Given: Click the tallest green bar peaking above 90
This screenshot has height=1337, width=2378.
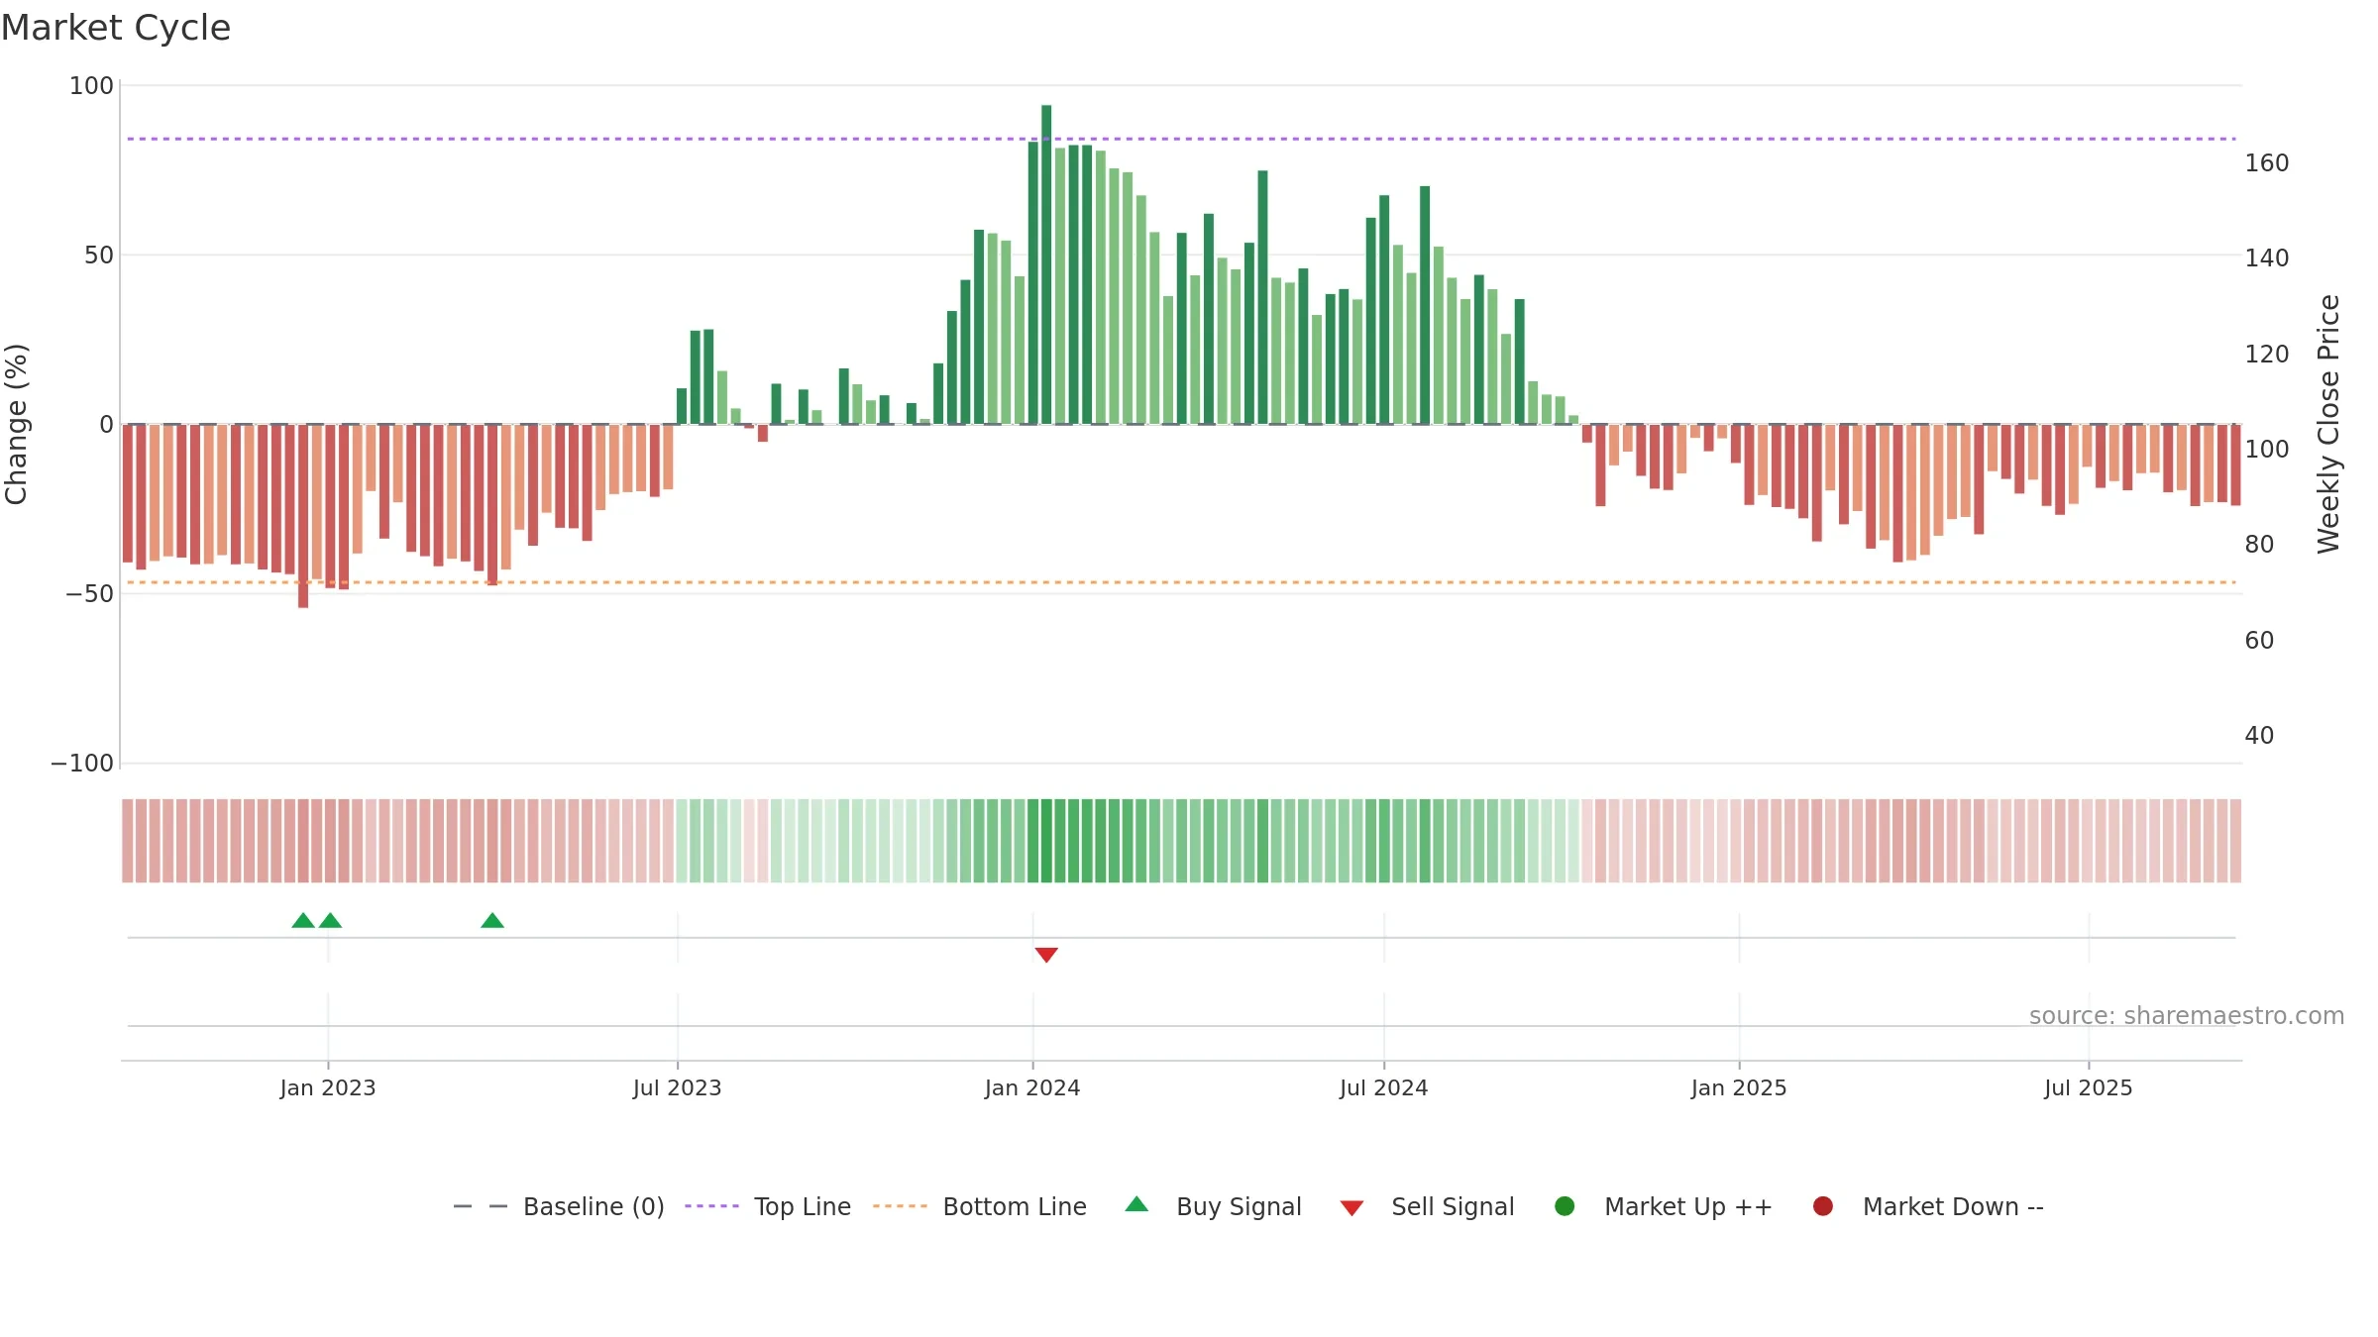Looking at the screenshot, I should pos(1046,264).
